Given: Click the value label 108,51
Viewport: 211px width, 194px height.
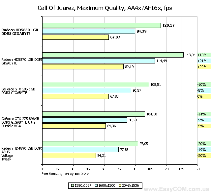Looking at the screenshot, I should 156,85.
